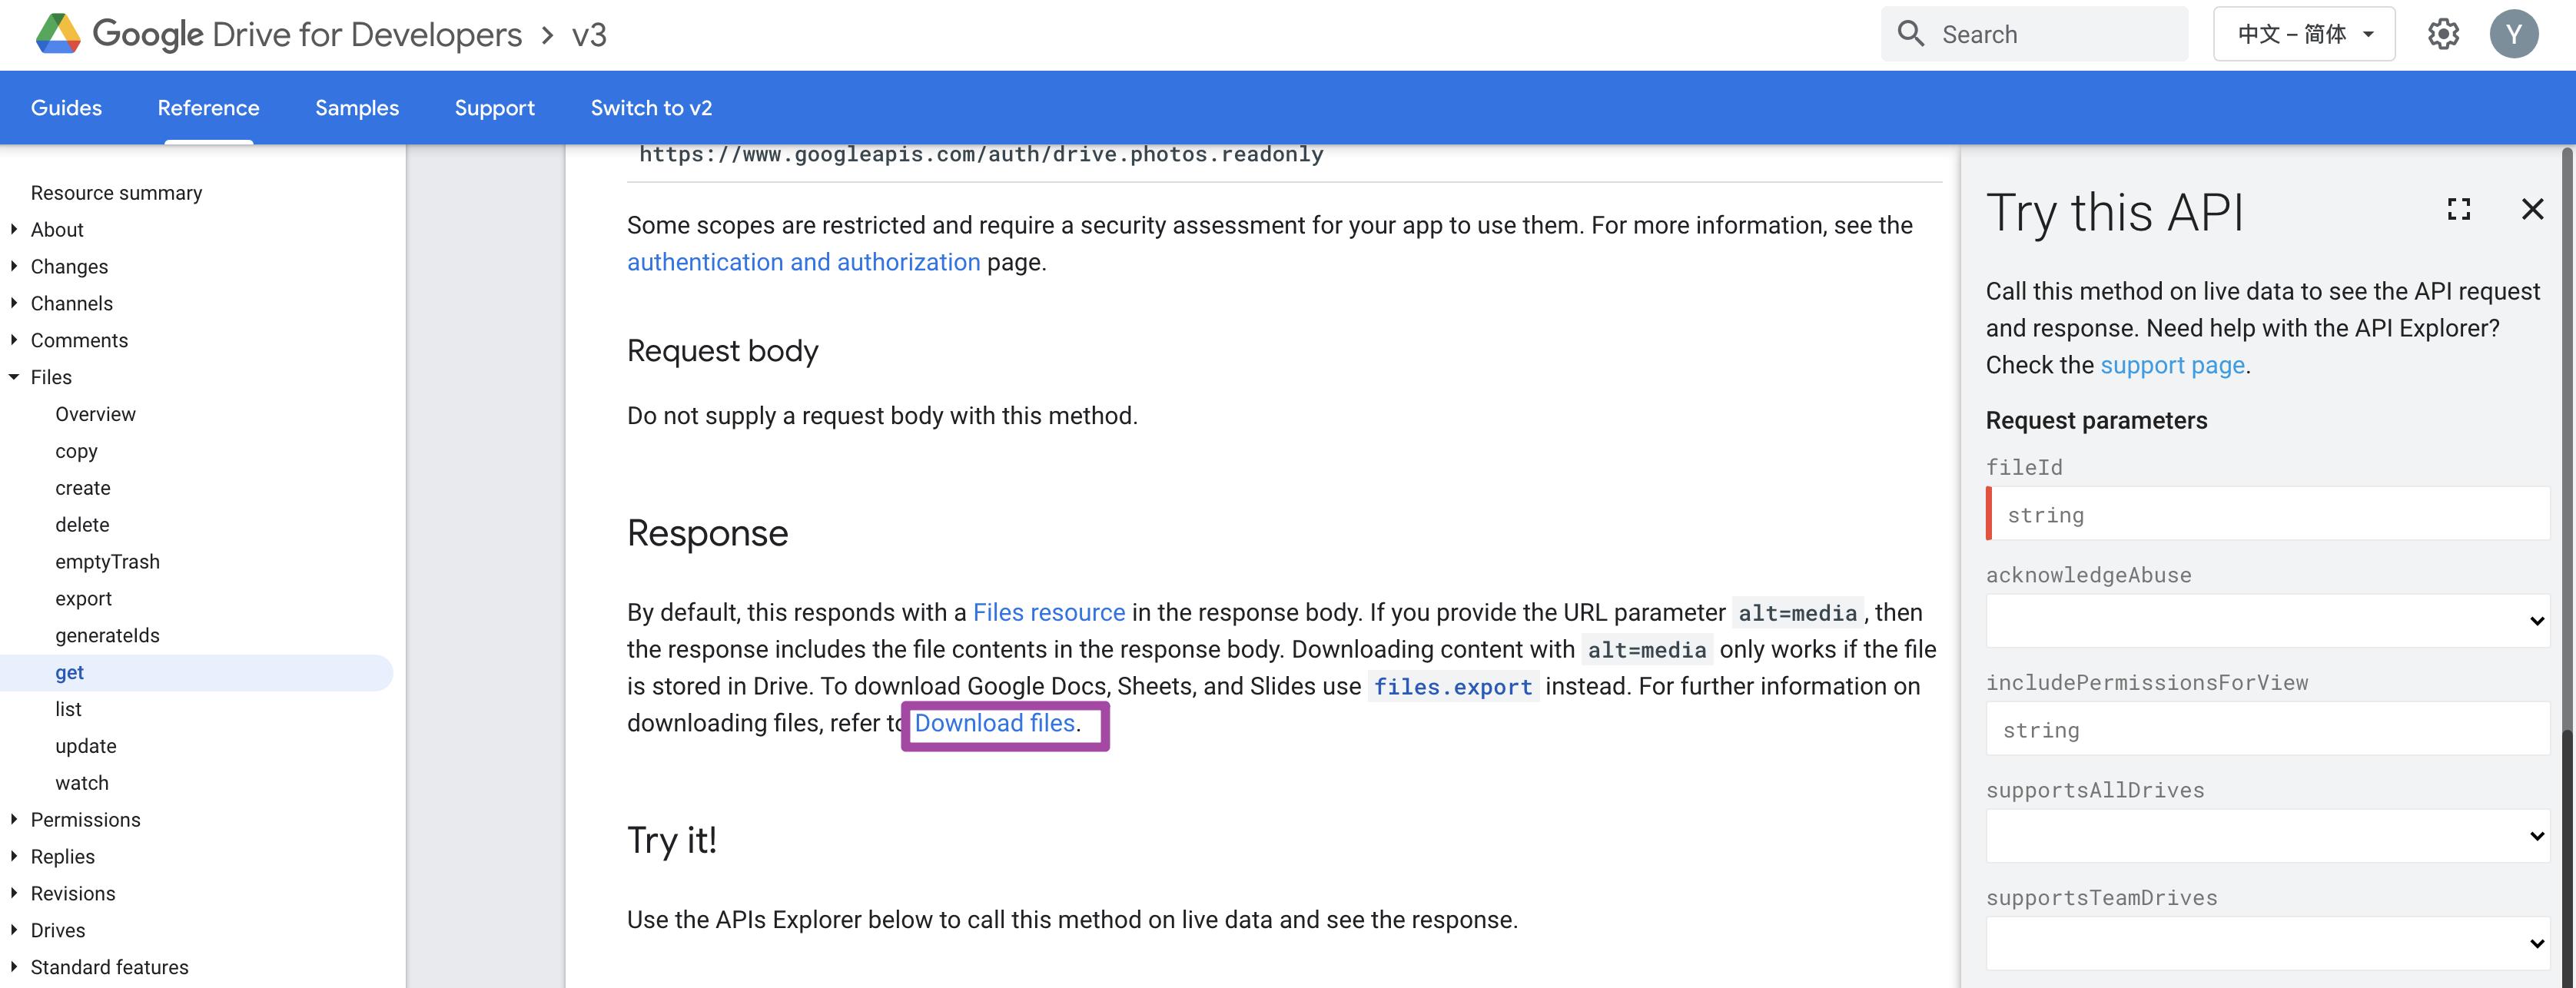Open the Y account avatar
The width and height of the screenshot is (2576, 988).
(2513, 34)
